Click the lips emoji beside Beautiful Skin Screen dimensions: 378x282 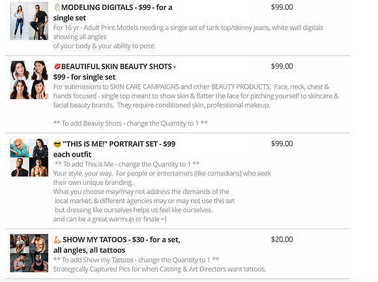[x=57, y=66]
